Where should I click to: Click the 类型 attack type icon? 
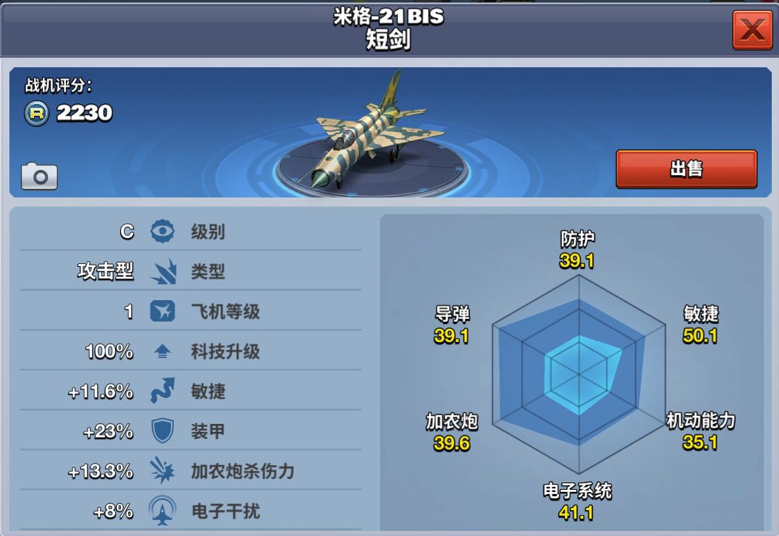pos(164,271)
